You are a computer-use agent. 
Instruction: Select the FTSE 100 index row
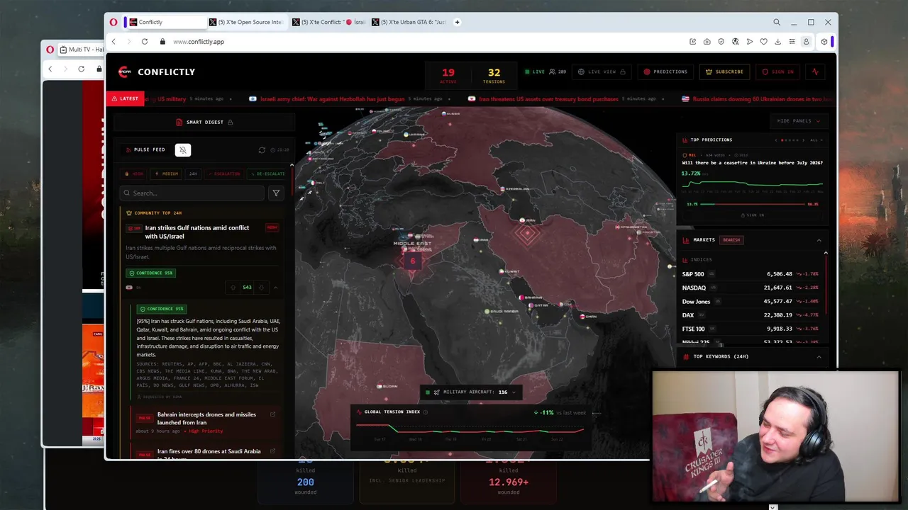pos(751,329)
